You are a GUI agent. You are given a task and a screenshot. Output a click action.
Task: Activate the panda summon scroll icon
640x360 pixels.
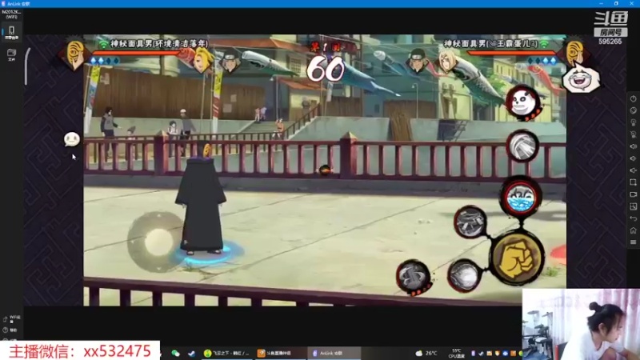click(x=523, y=102)
